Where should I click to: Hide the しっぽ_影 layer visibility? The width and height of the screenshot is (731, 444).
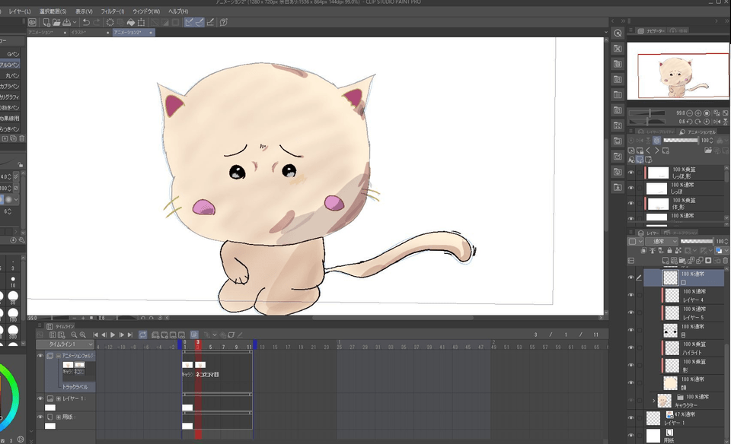[x=630, y=173]
